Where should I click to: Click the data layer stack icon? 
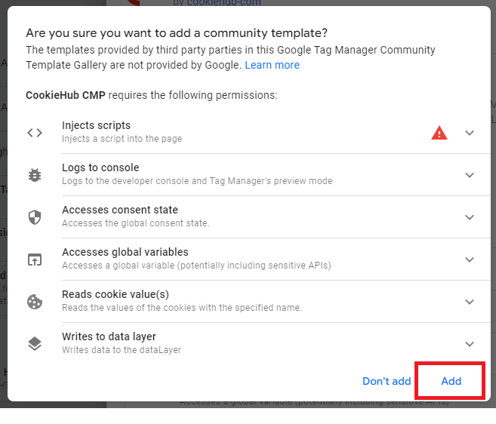[x=35, y=344]
